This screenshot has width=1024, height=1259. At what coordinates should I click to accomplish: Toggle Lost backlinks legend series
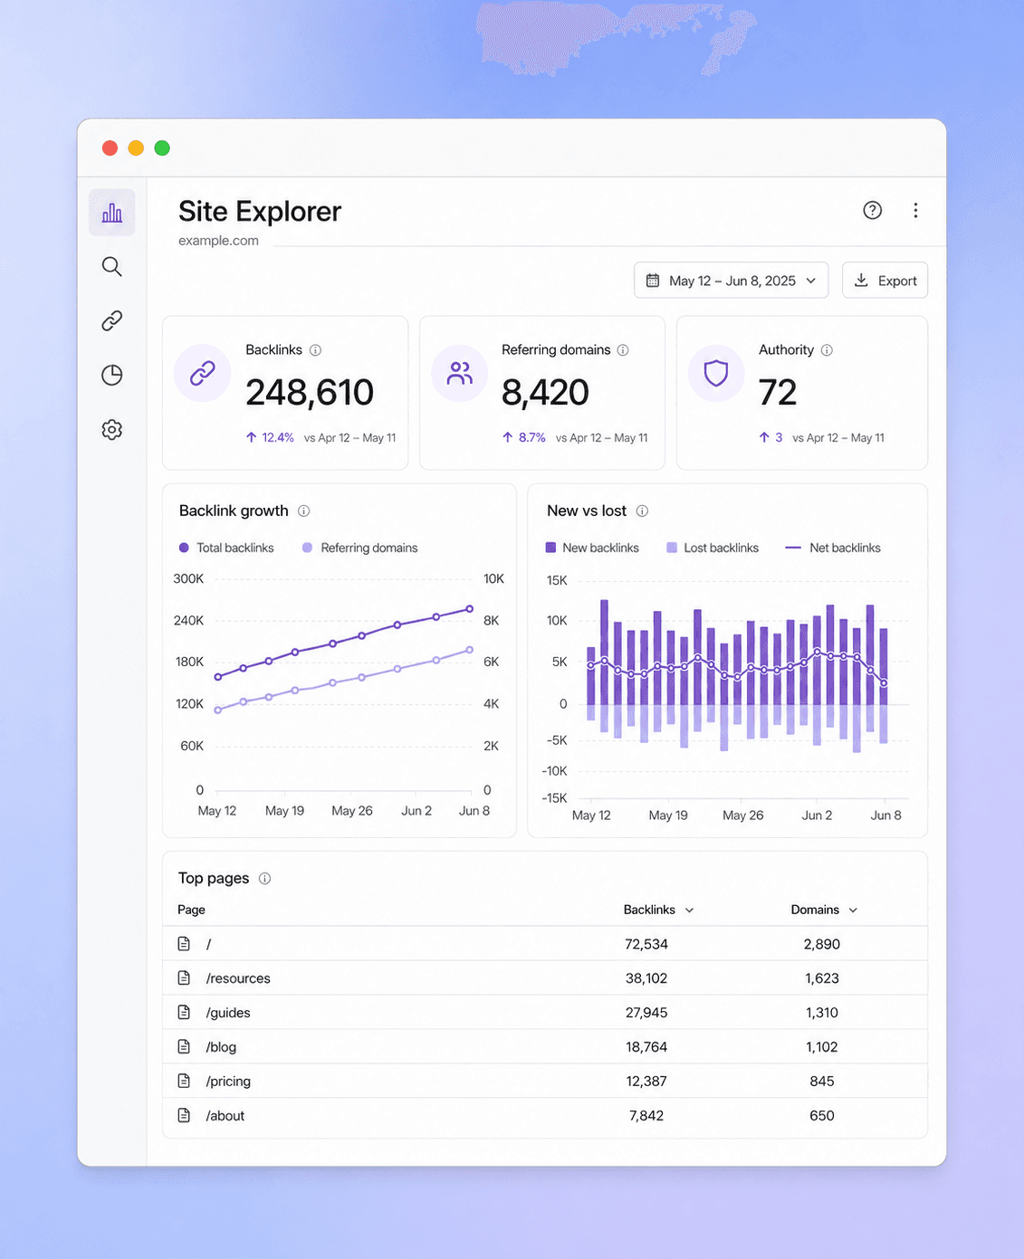pos(713,548)
